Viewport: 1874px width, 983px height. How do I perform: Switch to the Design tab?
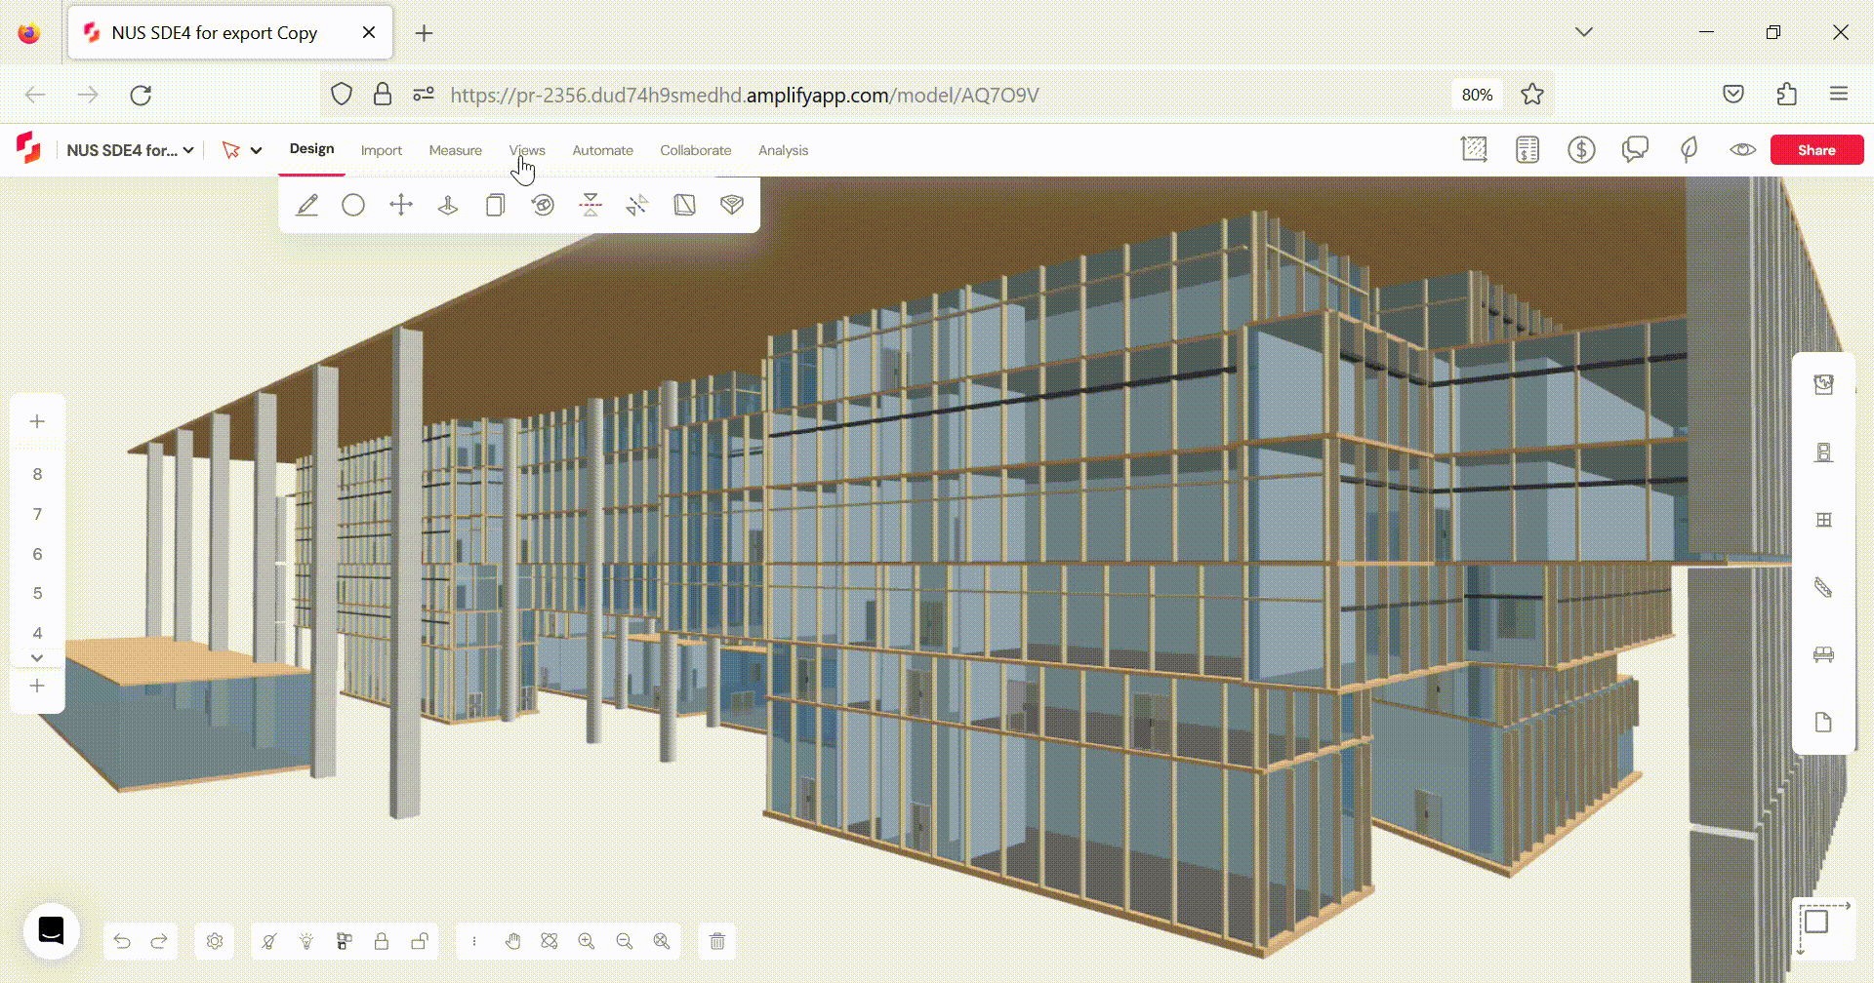click(x=311, y=149)
